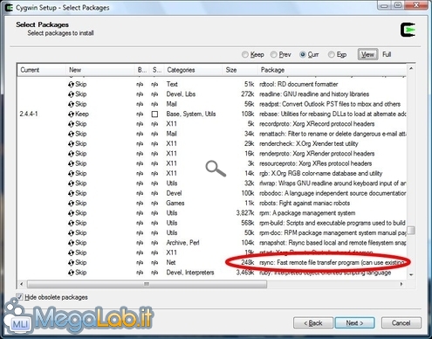Sort by the Current column header

click(41, 70)
